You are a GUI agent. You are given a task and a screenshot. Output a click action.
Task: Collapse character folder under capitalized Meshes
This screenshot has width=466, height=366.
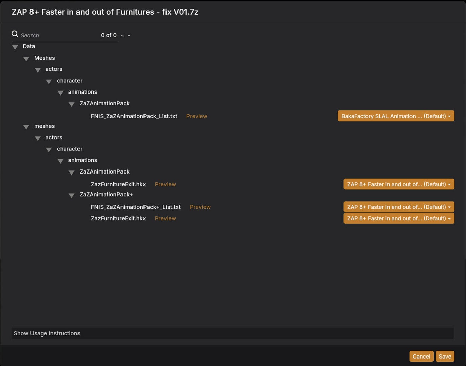[x=49, y=81]
